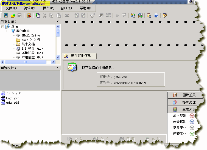Image resolution: width=207 pixels, height=150 pixels.
Task: Click the scissors cut icon in toolbar
Action: [45, 15]
